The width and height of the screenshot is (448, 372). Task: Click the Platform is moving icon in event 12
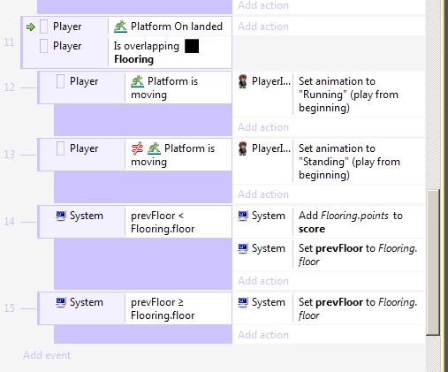point(137,81)
